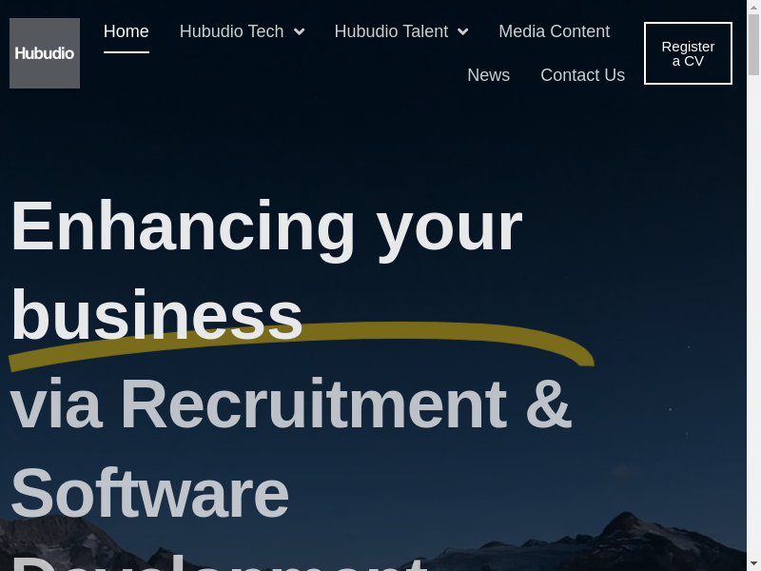
Task: Visit the Contact Us page
Action: tap(583, 75)
